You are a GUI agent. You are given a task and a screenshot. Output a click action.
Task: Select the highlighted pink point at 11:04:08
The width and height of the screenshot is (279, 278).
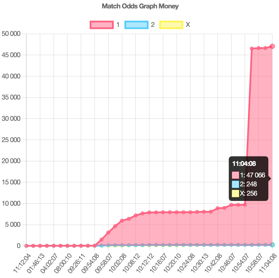point(272,46)
